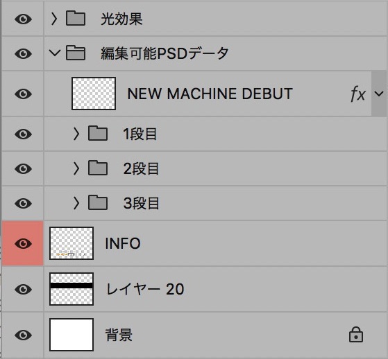Expand layer effects of NEW MACHINE DEBUT
This screenshot has width=388, height=359.
[379, 94]
